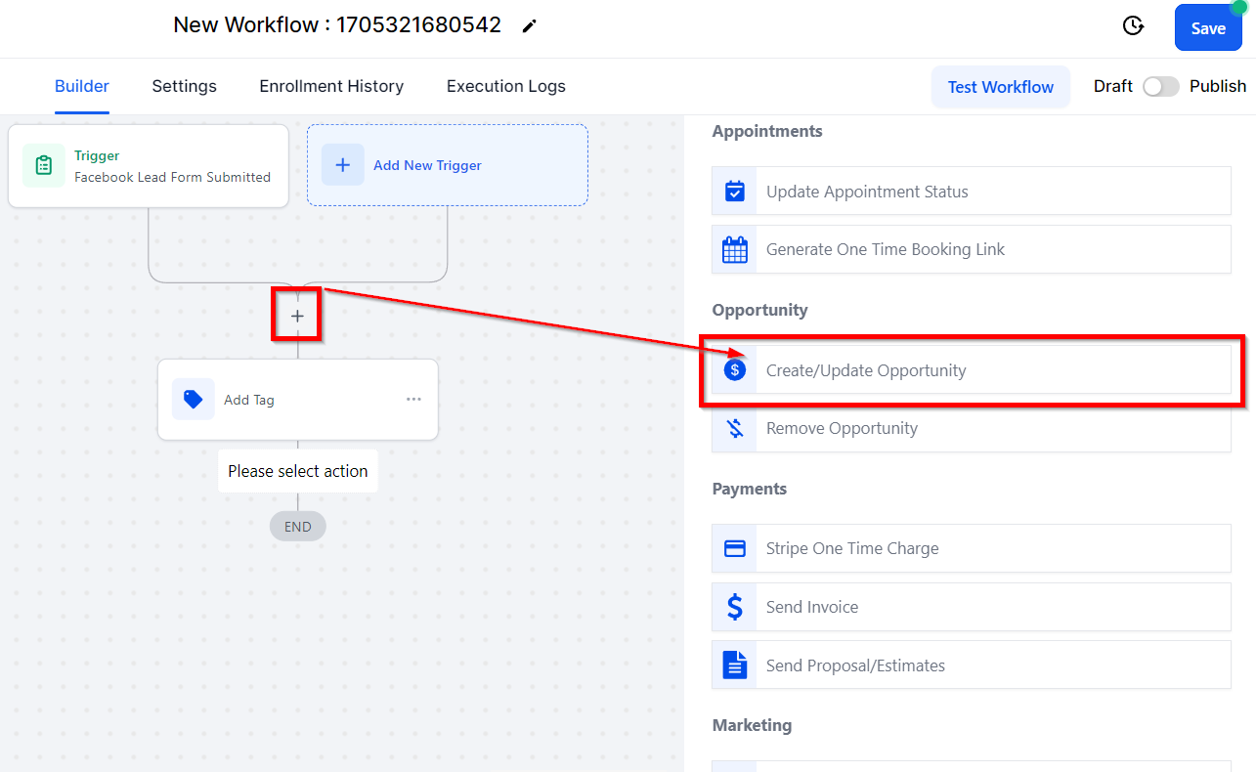Click Create/Update Opportunity dollar icon
This screenshot has width=1256, height=772.
point(735,369)
